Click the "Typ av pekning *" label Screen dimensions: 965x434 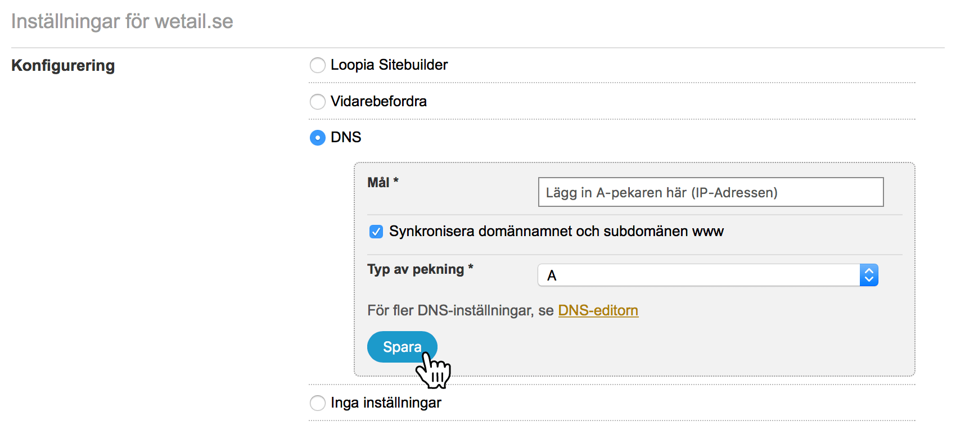coord(420,270)
